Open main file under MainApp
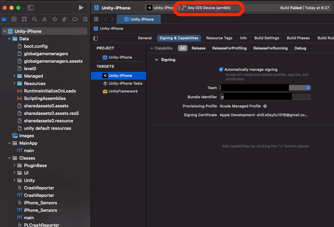Image resolution: width=334 pixels, height=227 pixels. [29, 151]
